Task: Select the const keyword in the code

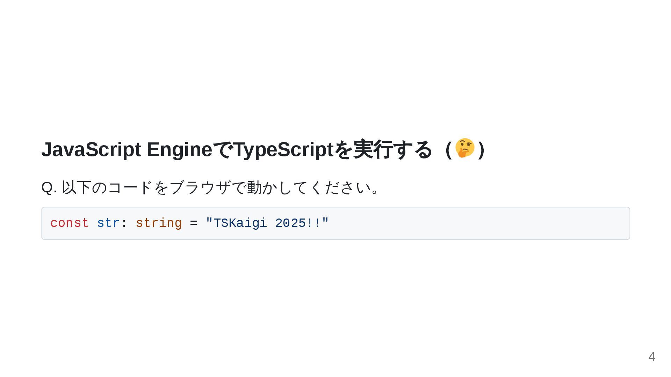Action: coord(70,223)
